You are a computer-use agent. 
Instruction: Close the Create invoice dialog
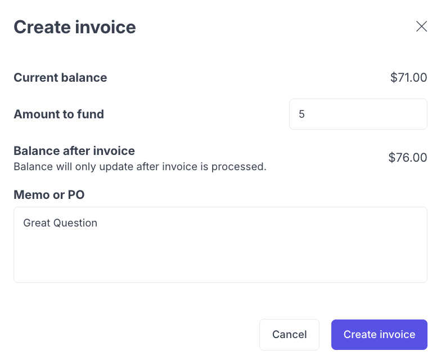[x=421, y=26]
